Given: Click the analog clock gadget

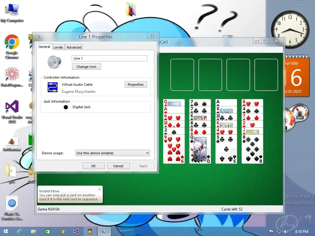Looking at the screenshot, I should click(290, 29).
